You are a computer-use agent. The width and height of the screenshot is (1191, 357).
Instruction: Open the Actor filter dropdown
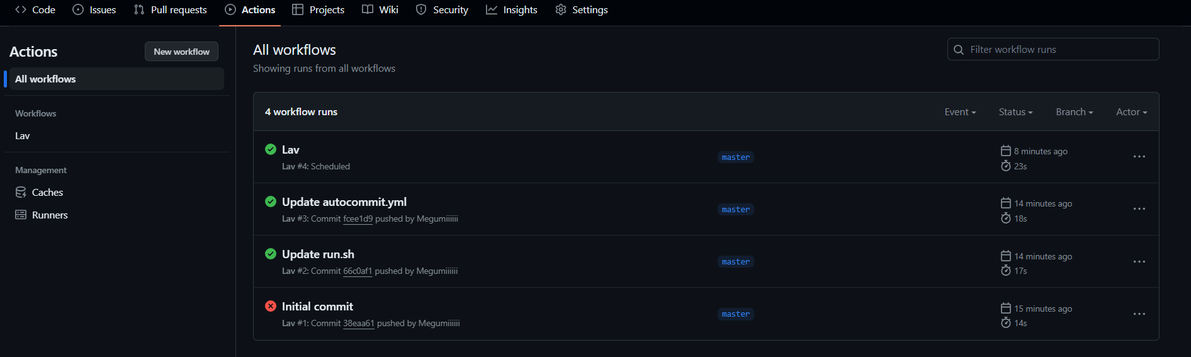tap(1131, 112)
